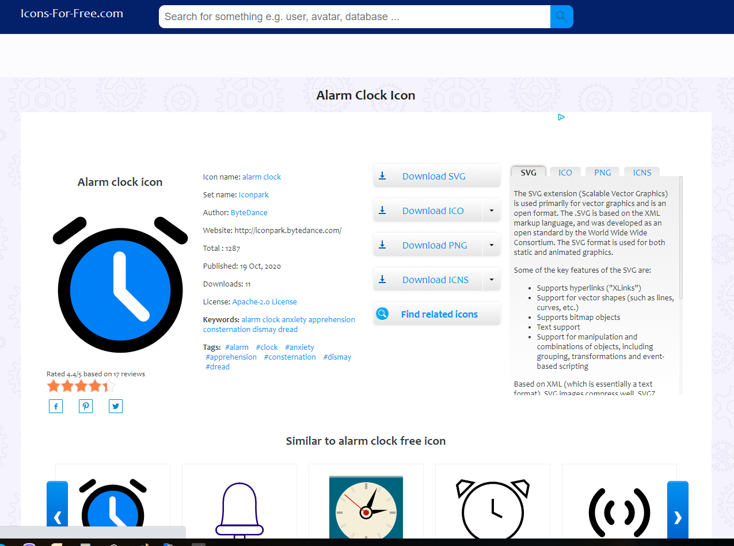The image size is (734, 546).
Task: Show next similar icons
Action: [x=678, y=511]
